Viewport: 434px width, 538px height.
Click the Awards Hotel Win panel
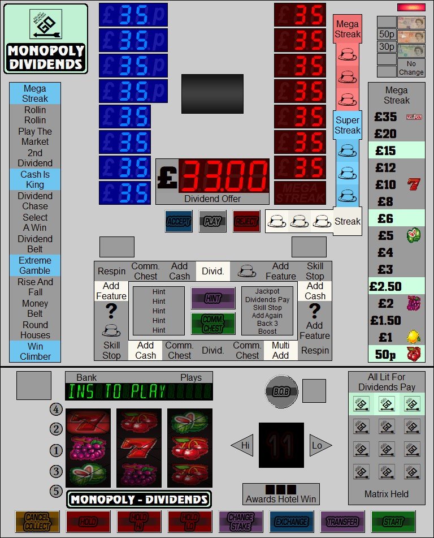tap(281, 494)
